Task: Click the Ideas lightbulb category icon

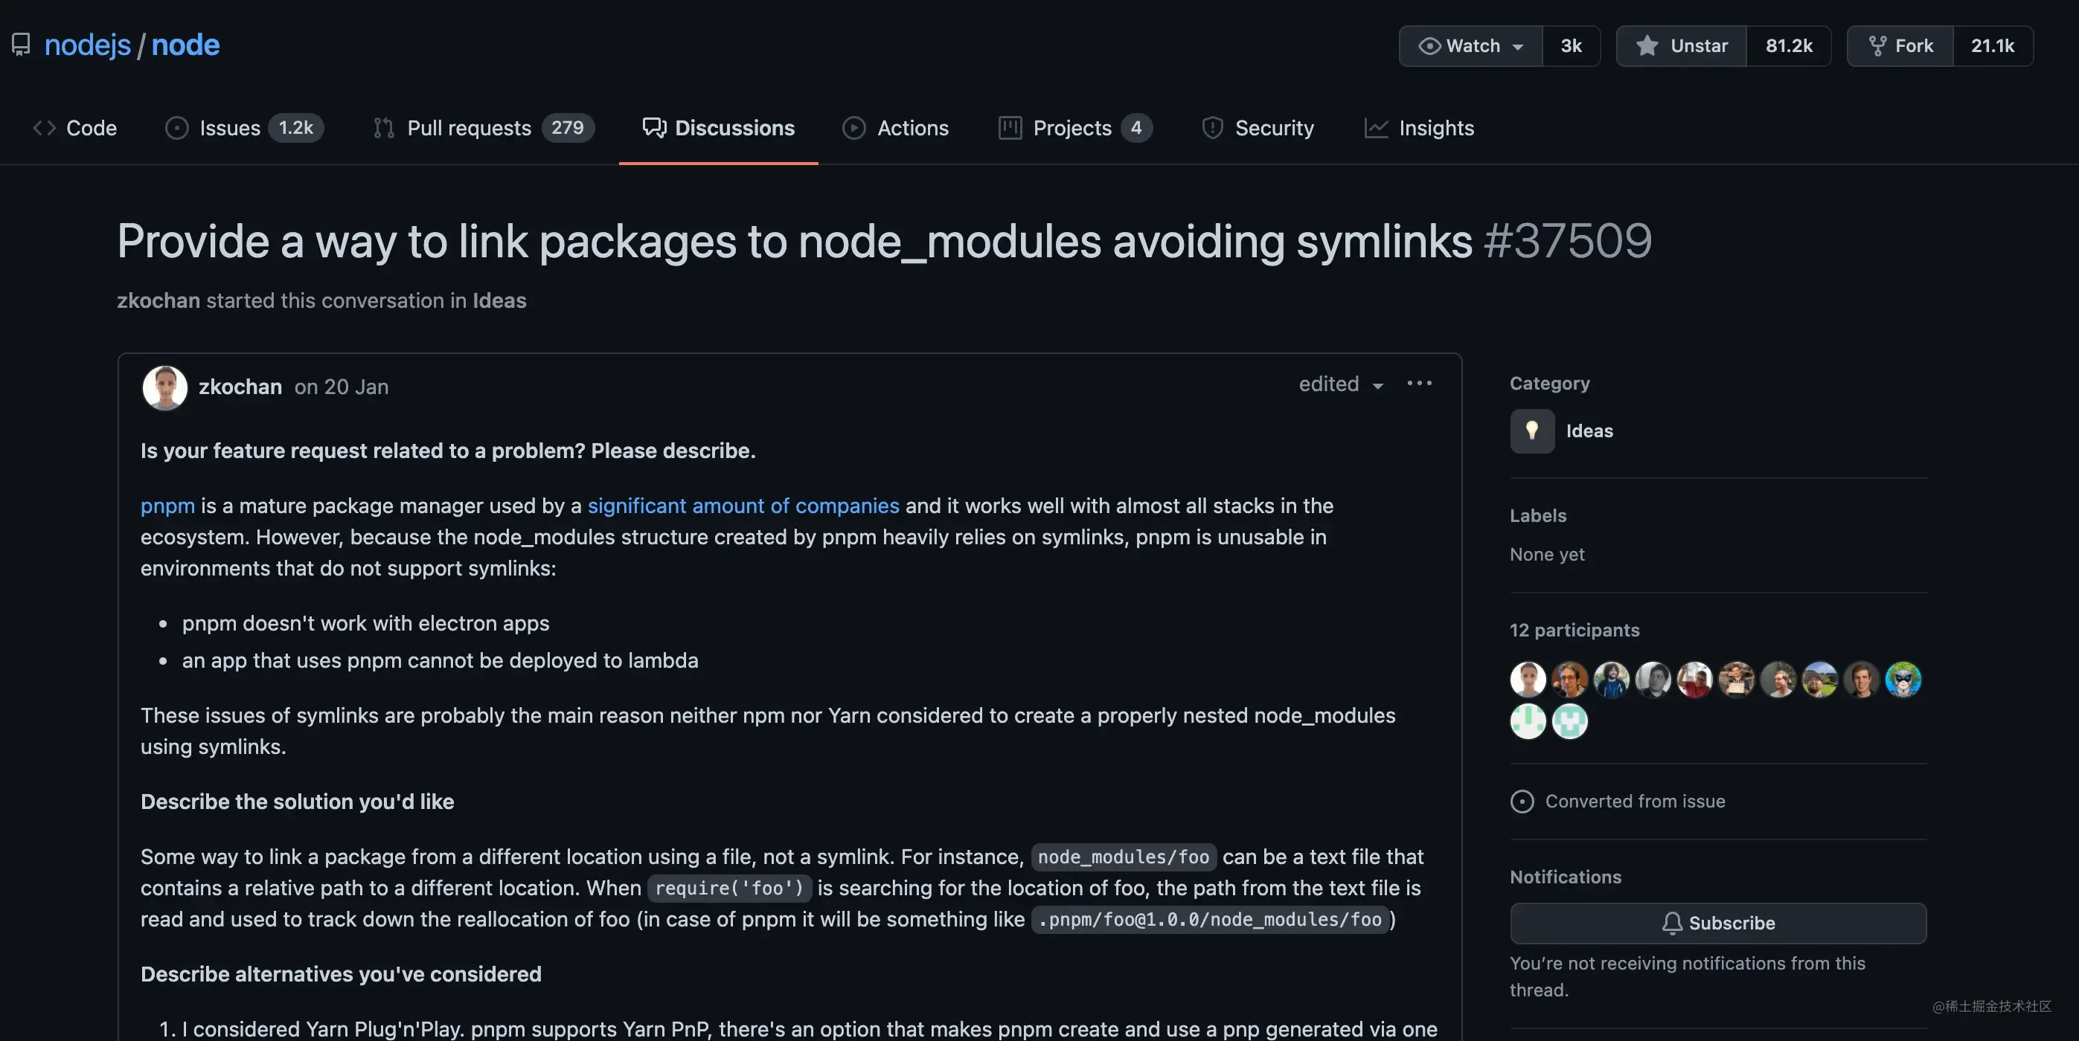Action: tap(1531, 431)
